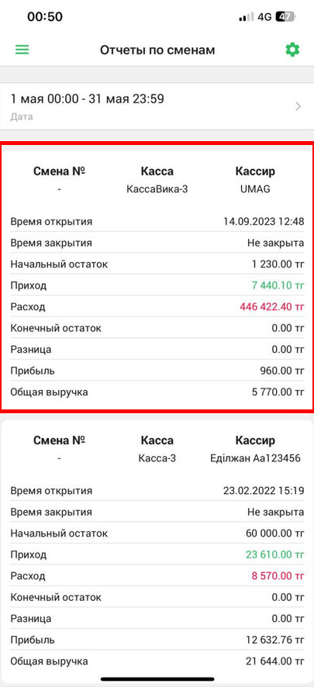Tap the Отчеты по сменам title
Screen dimensions: 314x687
(157, 50)
